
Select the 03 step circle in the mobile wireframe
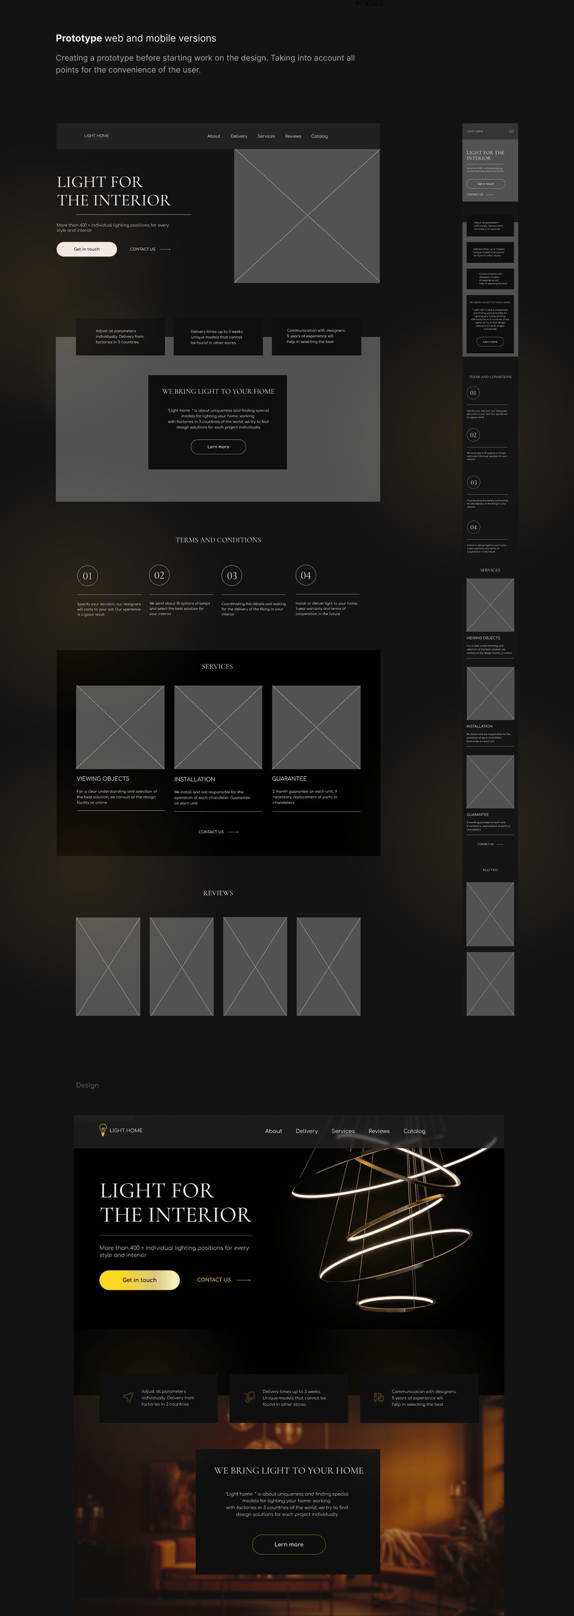pyautogui.click(x=473, y=482)
